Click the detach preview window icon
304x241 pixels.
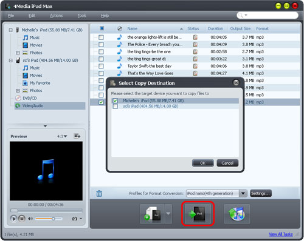(77, 136)
